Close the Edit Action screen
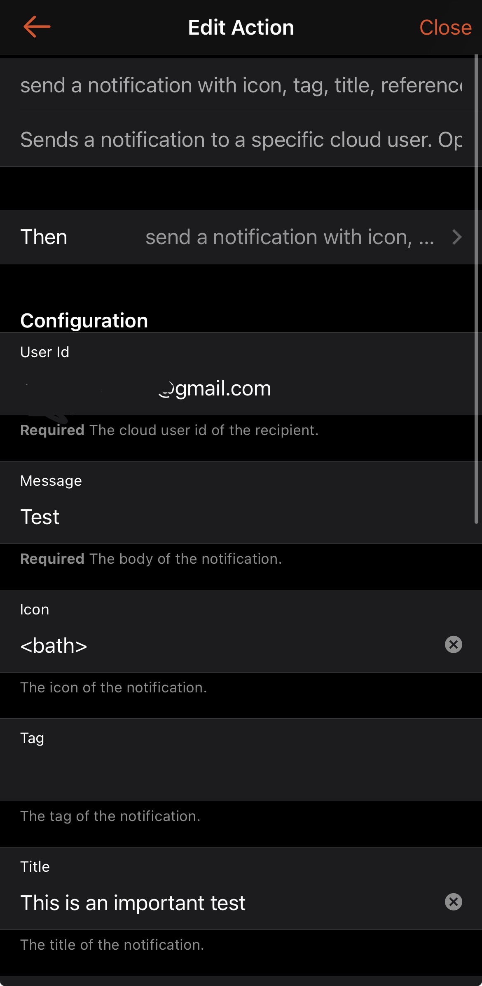The width and height of the screenshot is (482, 986). [x=445, y=28]
